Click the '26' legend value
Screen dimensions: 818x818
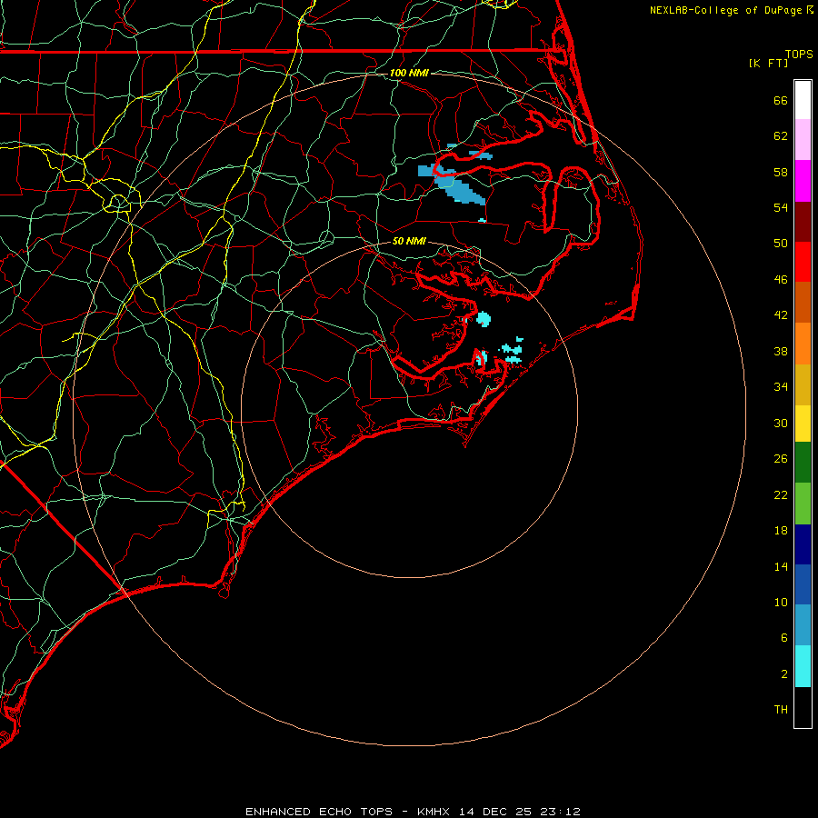[781, 459]
